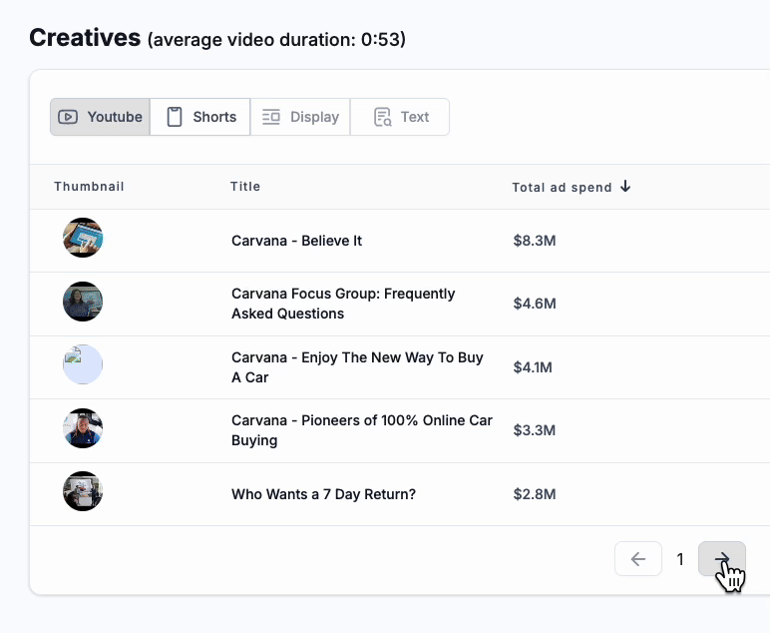Click the $3.3M ad spend value
Viewport: 770px width, 633px height.
[535, 430]
